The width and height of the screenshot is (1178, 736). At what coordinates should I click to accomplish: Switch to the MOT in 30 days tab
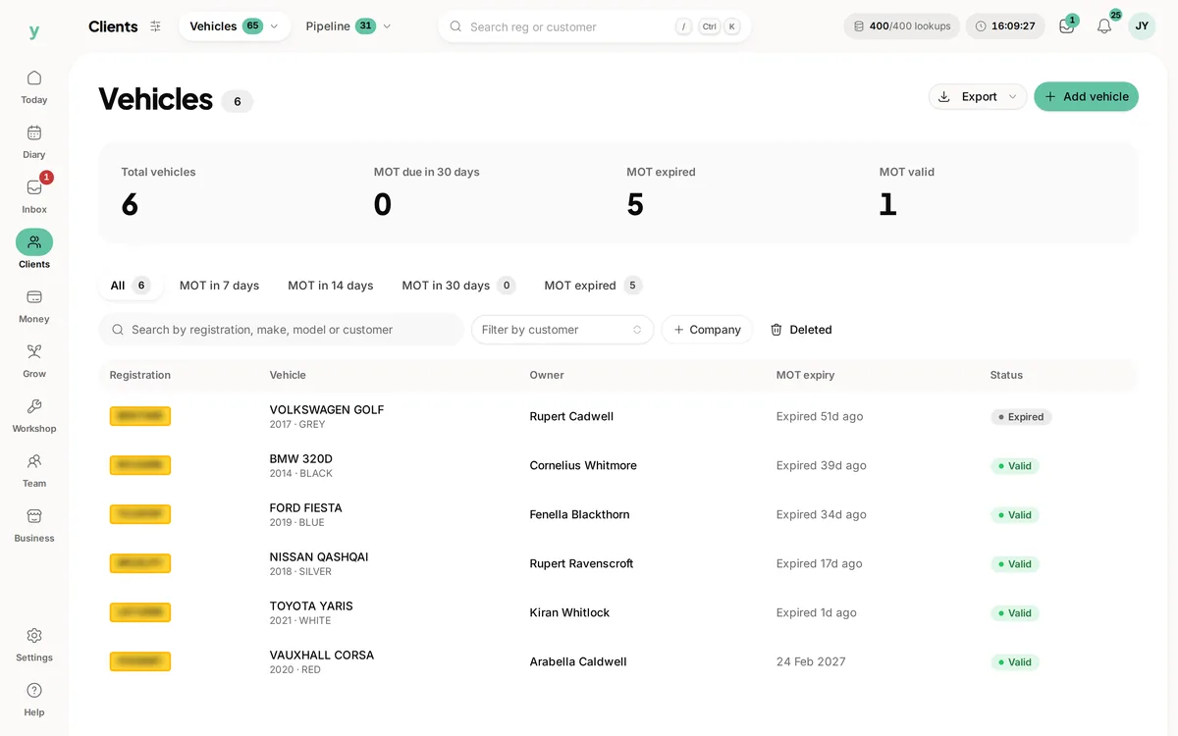458,286
